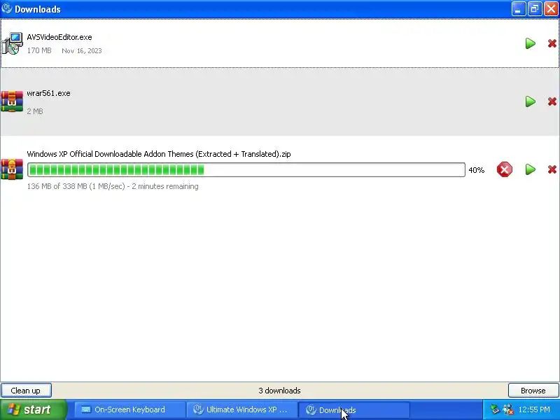Image resolution: width=560 pixels, height=420 pixels.
Task: Close the Downloads window
Action: [551, 9]
